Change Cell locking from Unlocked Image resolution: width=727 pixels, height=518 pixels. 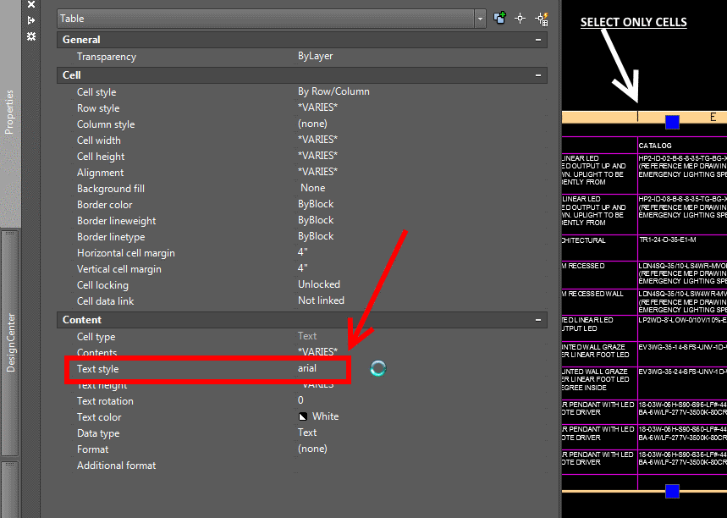click(322, 284)
